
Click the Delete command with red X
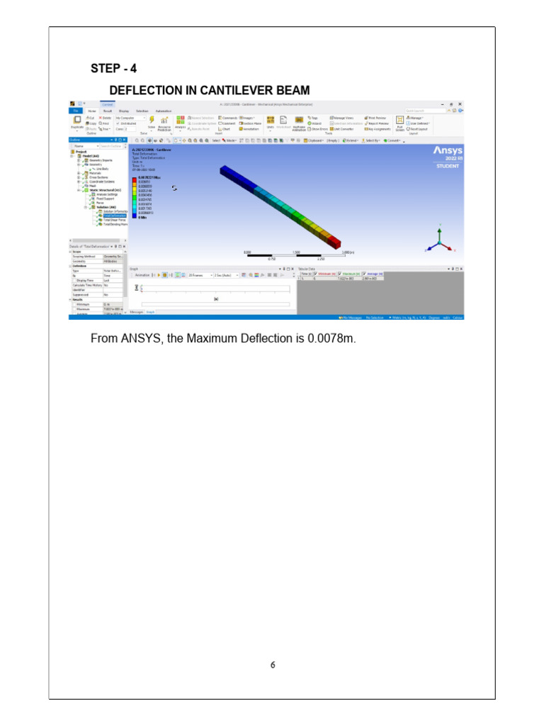point(105,118)
